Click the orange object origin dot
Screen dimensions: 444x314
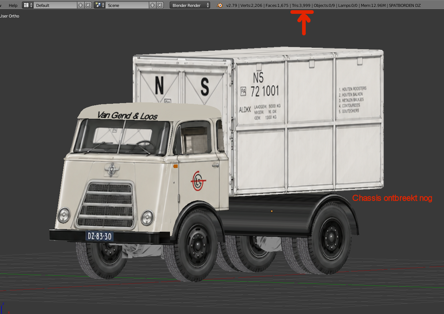click(272, 211)
